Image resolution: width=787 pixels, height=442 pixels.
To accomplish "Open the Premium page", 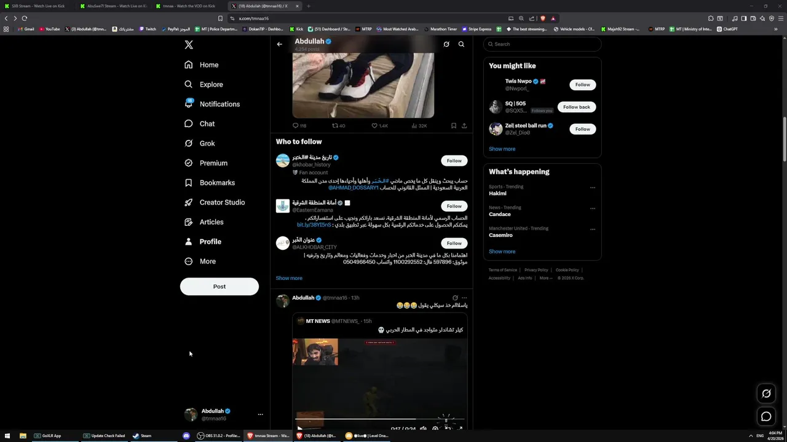I will [x=206, y=163].
